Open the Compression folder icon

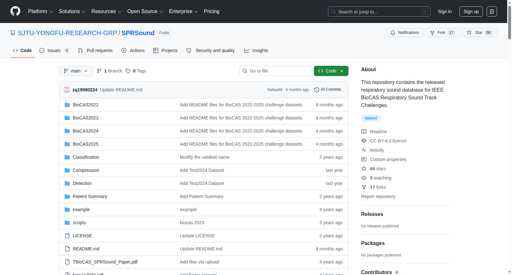click(x=67, y=170)
